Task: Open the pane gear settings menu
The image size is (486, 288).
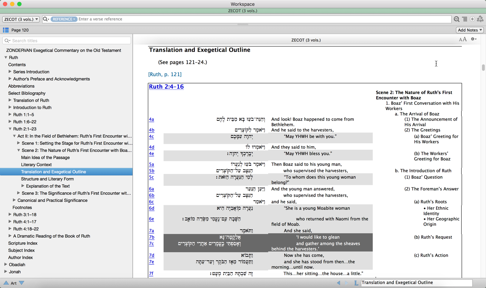Action: 474,39
